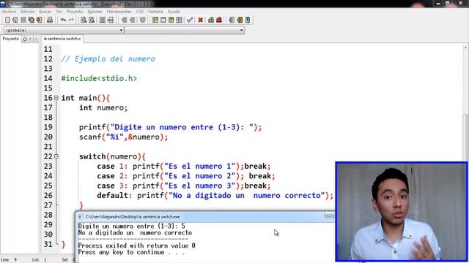The image size is (469, 263).
Task: Open the empty member function dropdown
Action: pos(185,30)
